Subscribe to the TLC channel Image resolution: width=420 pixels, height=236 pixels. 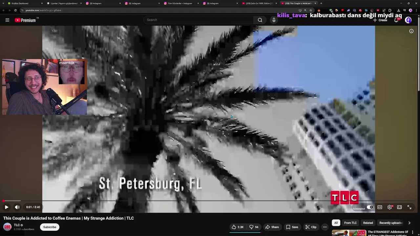tap(50, 227)
